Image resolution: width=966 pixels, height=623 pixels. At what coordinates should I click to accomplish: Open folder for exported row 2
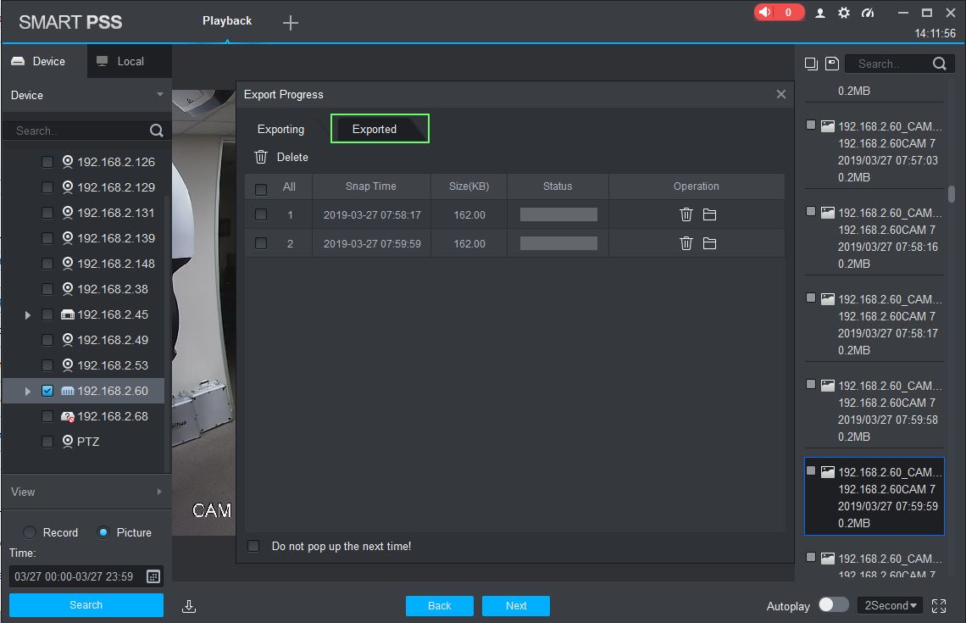[709, 243]
